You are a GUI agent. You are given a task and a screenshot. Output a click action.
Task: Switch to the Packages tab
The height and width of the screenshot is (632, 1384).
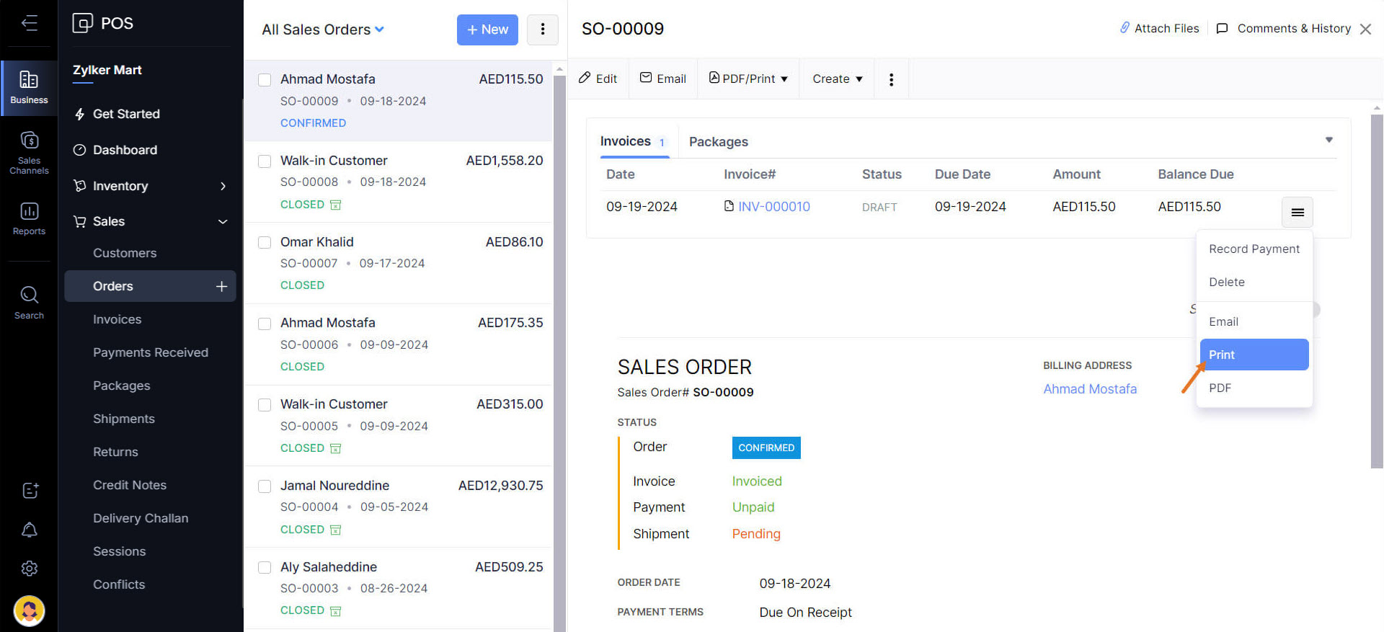pyautogui.click(x=718, y=142)
